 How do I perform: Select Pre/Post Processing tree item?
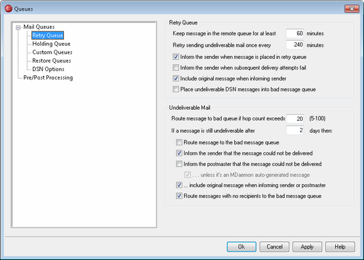[x=48, y=78]
